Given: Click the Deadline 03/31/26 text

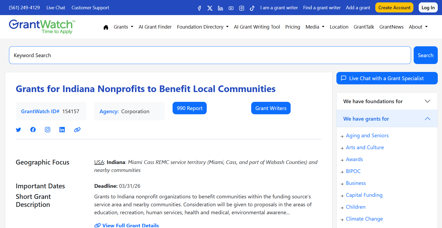Looking at the screenshot, I should (117, 186).
